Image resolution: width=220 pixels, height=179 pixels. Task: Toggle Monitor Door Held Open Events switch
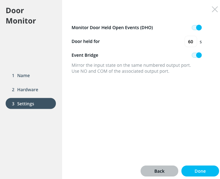click(x=197, y=28)
